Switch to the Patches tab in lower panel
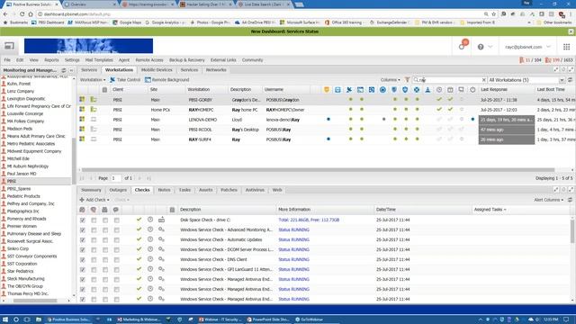The image size is (576, 324). coord(229,190)
